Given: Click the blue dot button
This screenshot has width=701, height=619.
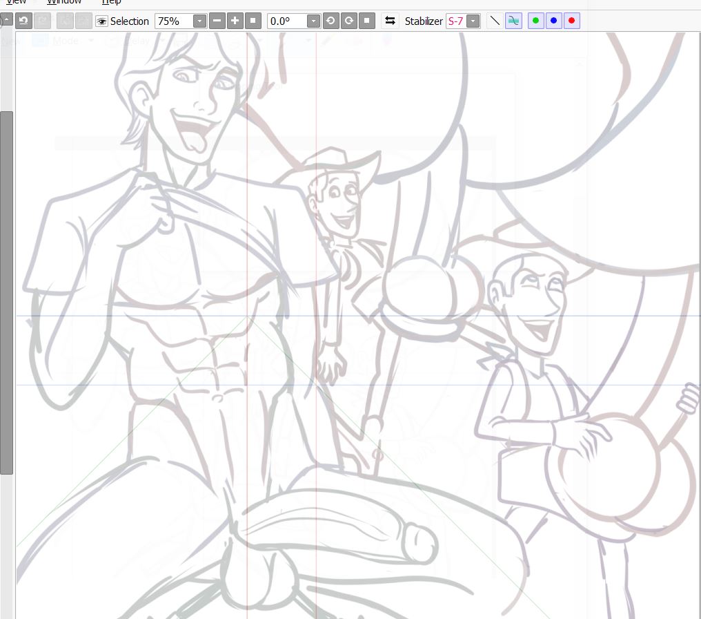Looking at the screenshot, I should tap(553, 21).
